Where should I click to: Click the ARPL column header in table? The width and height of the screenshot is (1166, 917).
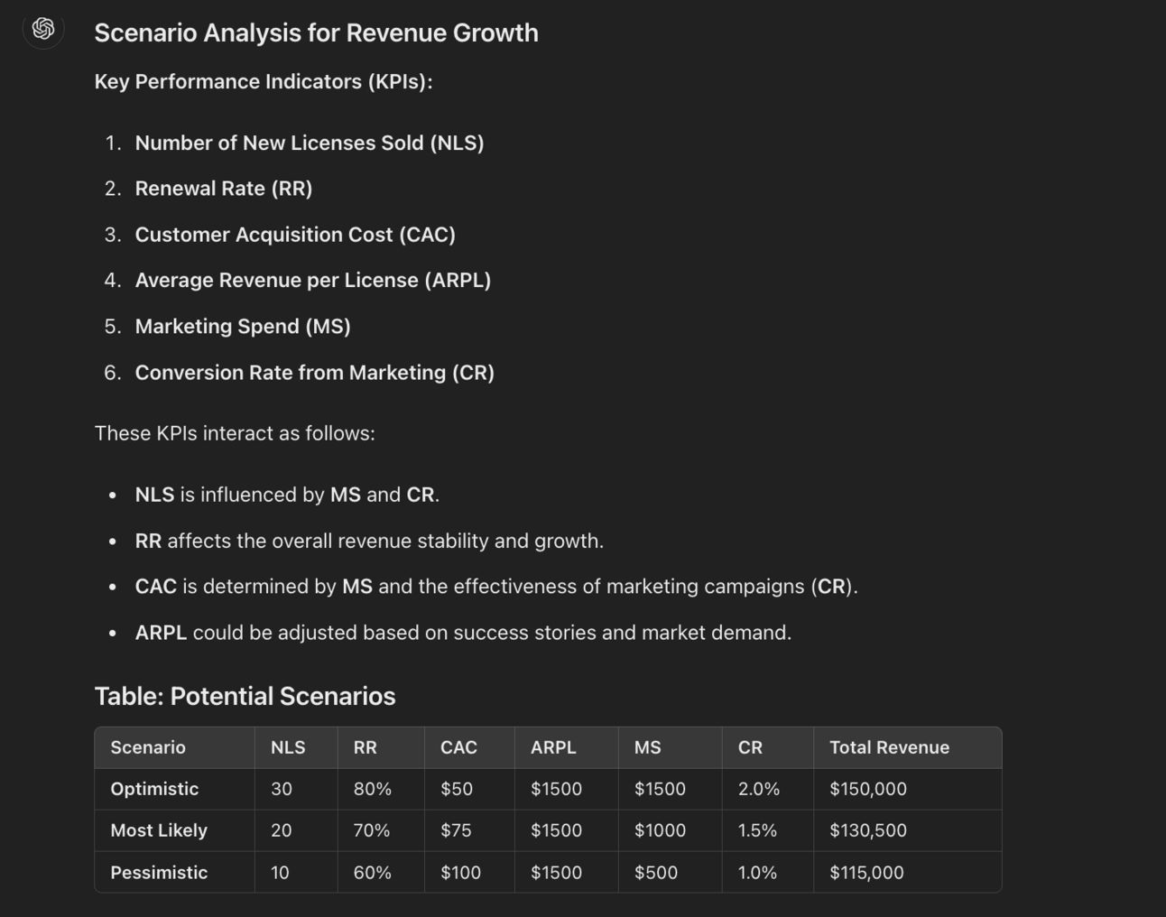(x=553, y=747)
